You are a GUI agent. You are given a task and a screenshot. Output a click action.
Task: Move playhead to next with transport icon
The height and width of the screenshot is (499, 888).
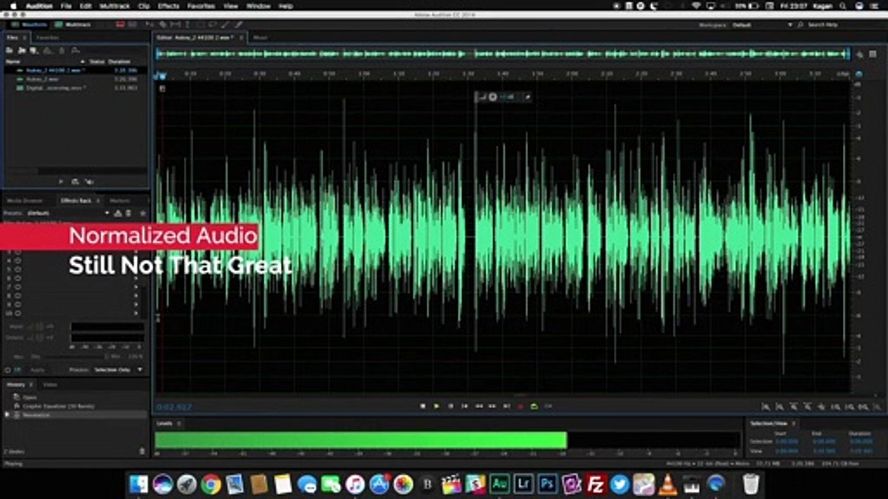(x=506, y=405)
